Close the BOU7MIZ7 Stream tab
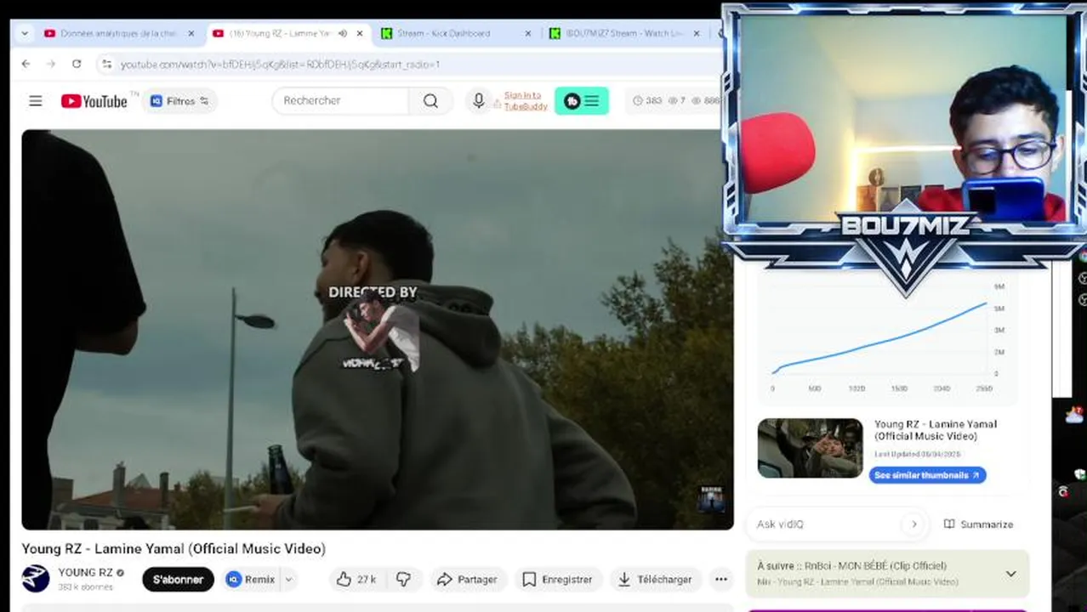This screenshot has height=612, width=1087. (x=697, y=33)
